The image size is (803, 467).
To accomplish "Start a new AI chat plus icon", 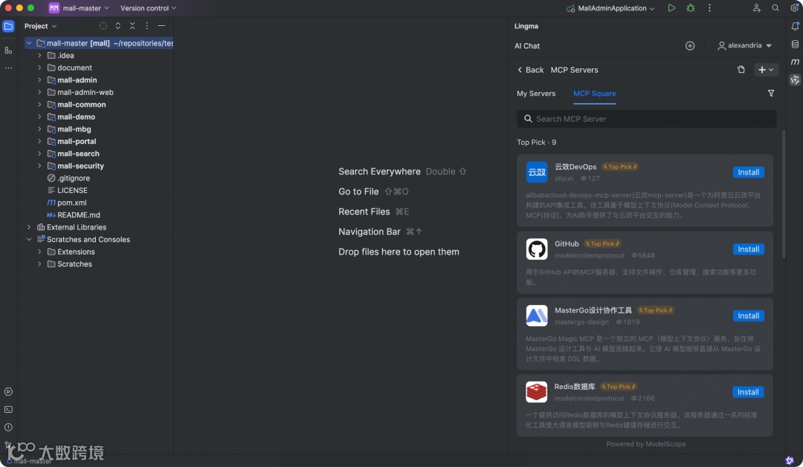I will [x=690, y=46].
